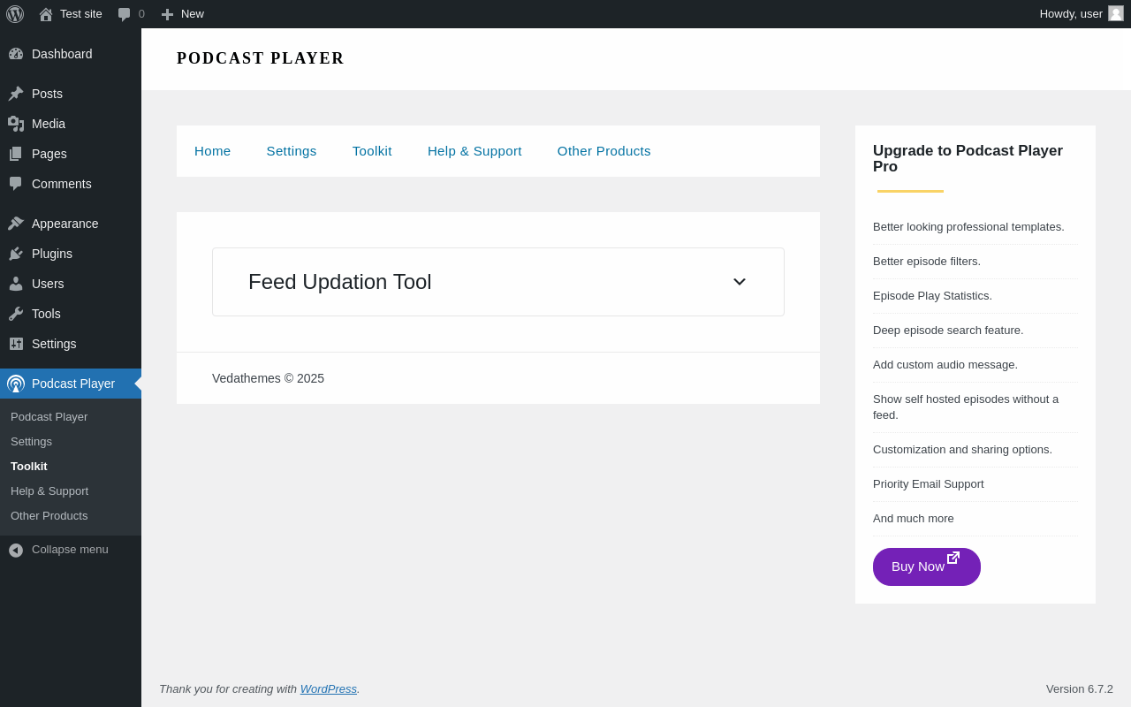Go to the Help & Support tab
Screen dimensions: 1131x707
pos(474,151)
